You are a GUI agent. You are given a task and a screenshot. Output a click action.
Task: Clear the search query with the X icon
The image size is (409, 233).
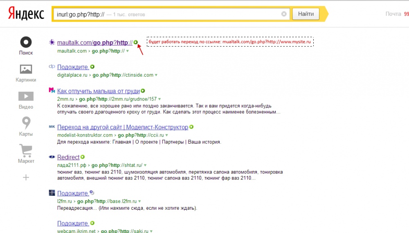284,14
